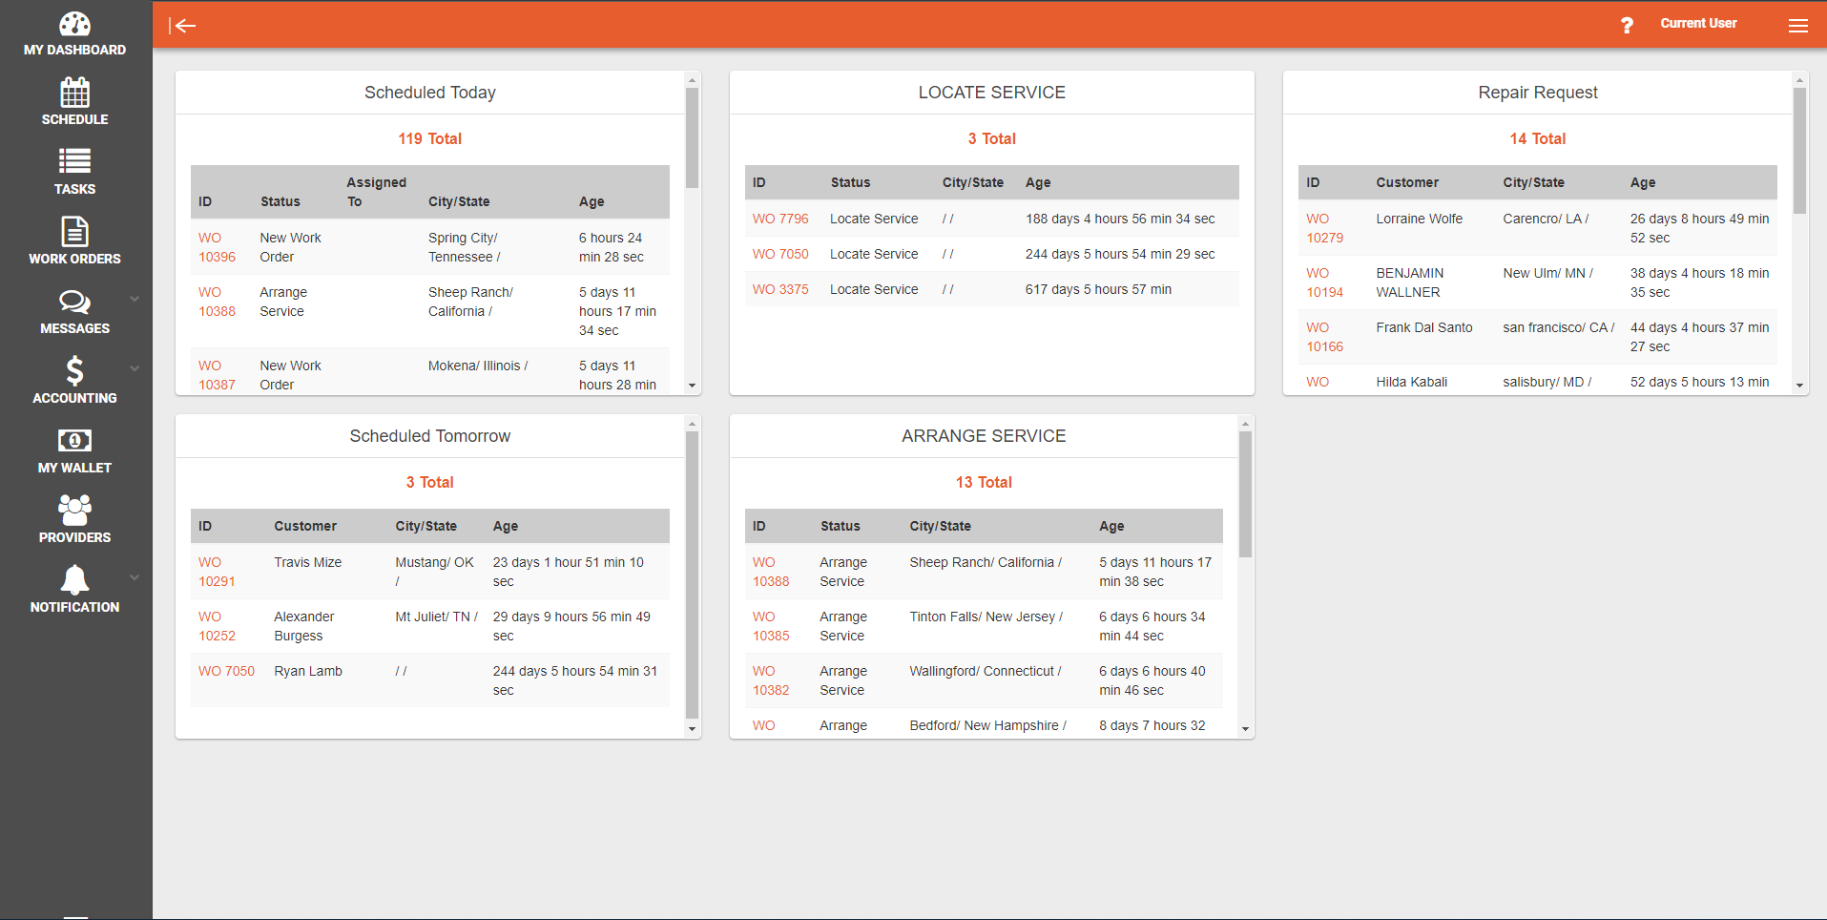Expand the Notification submenu chevron
The image size is (1827, 920).
135,577
